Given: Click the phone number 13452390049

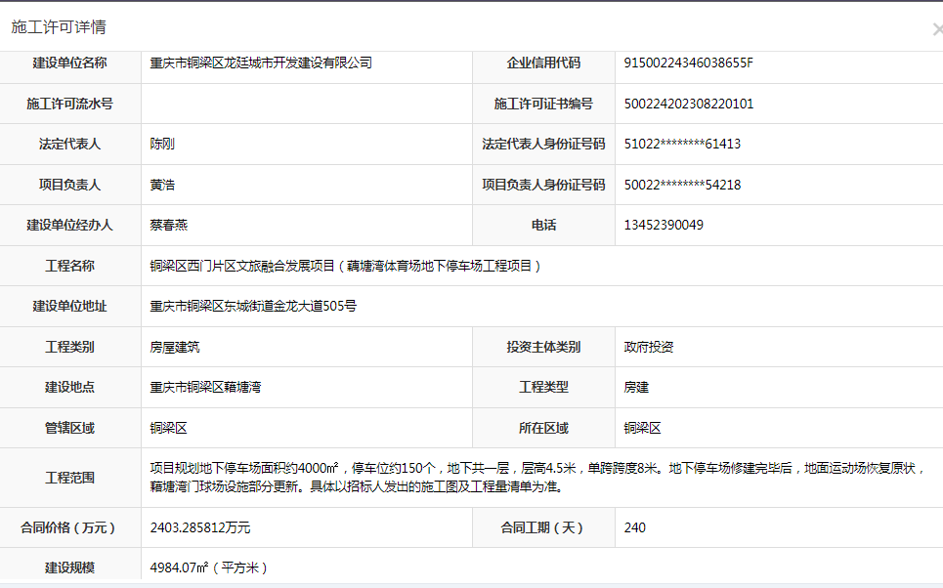Looking at the screenshot, I should coord(664,225).
